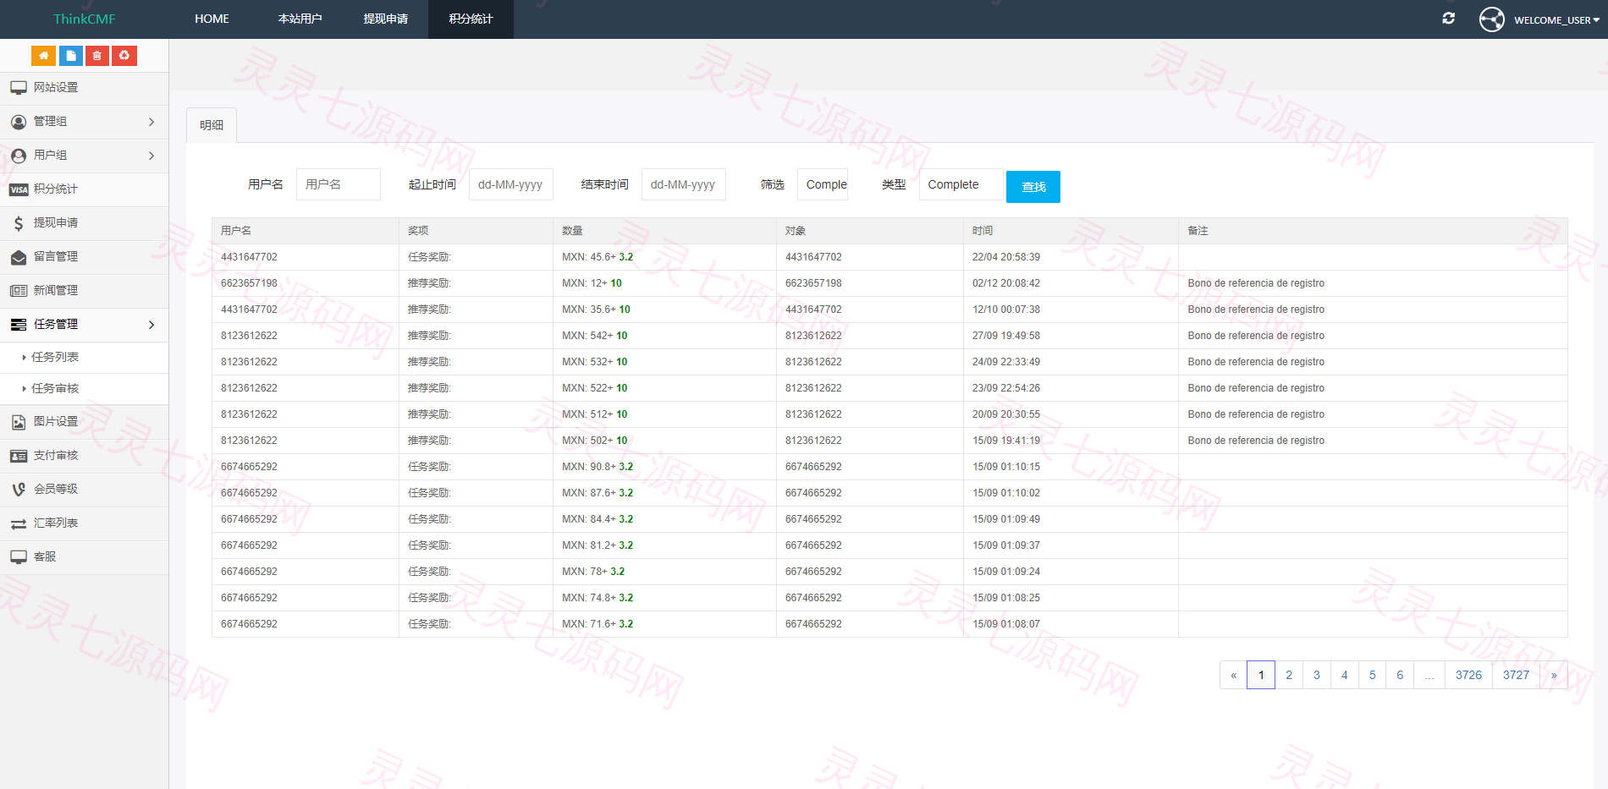The width and height of the screenshot is (1608, 789).
Task: Click the exchange arrows icon beside 汇率列表
Action: pyautogui.click(x=19, y=523)
